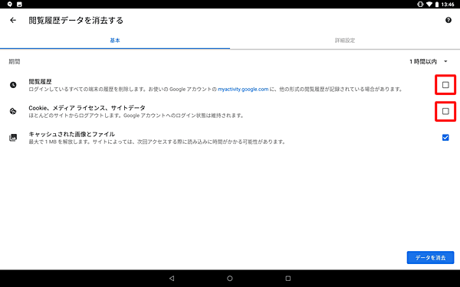The height and width of the screenshot is (287, 460).
Task: Select the 基本 tab
Action: (115, 41)
